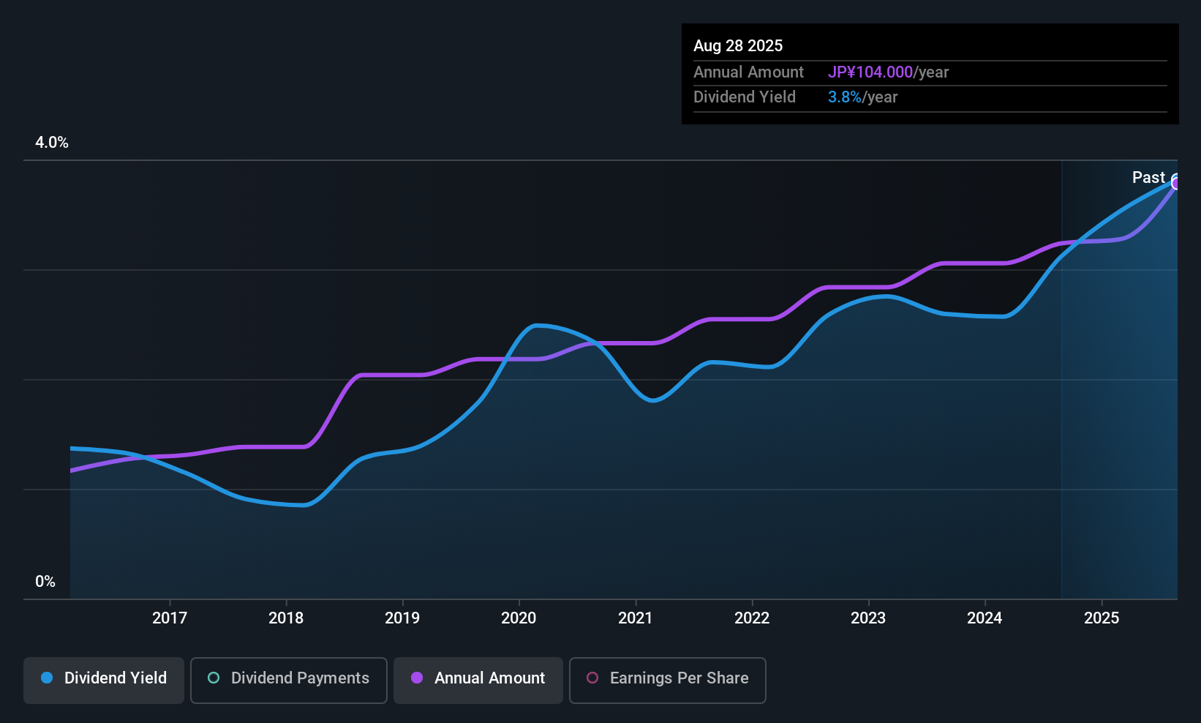Image resolution: width=1201 pixels, height=723 pixels.
Task: Click the 0% y-axis label
Action: (45, 582)
